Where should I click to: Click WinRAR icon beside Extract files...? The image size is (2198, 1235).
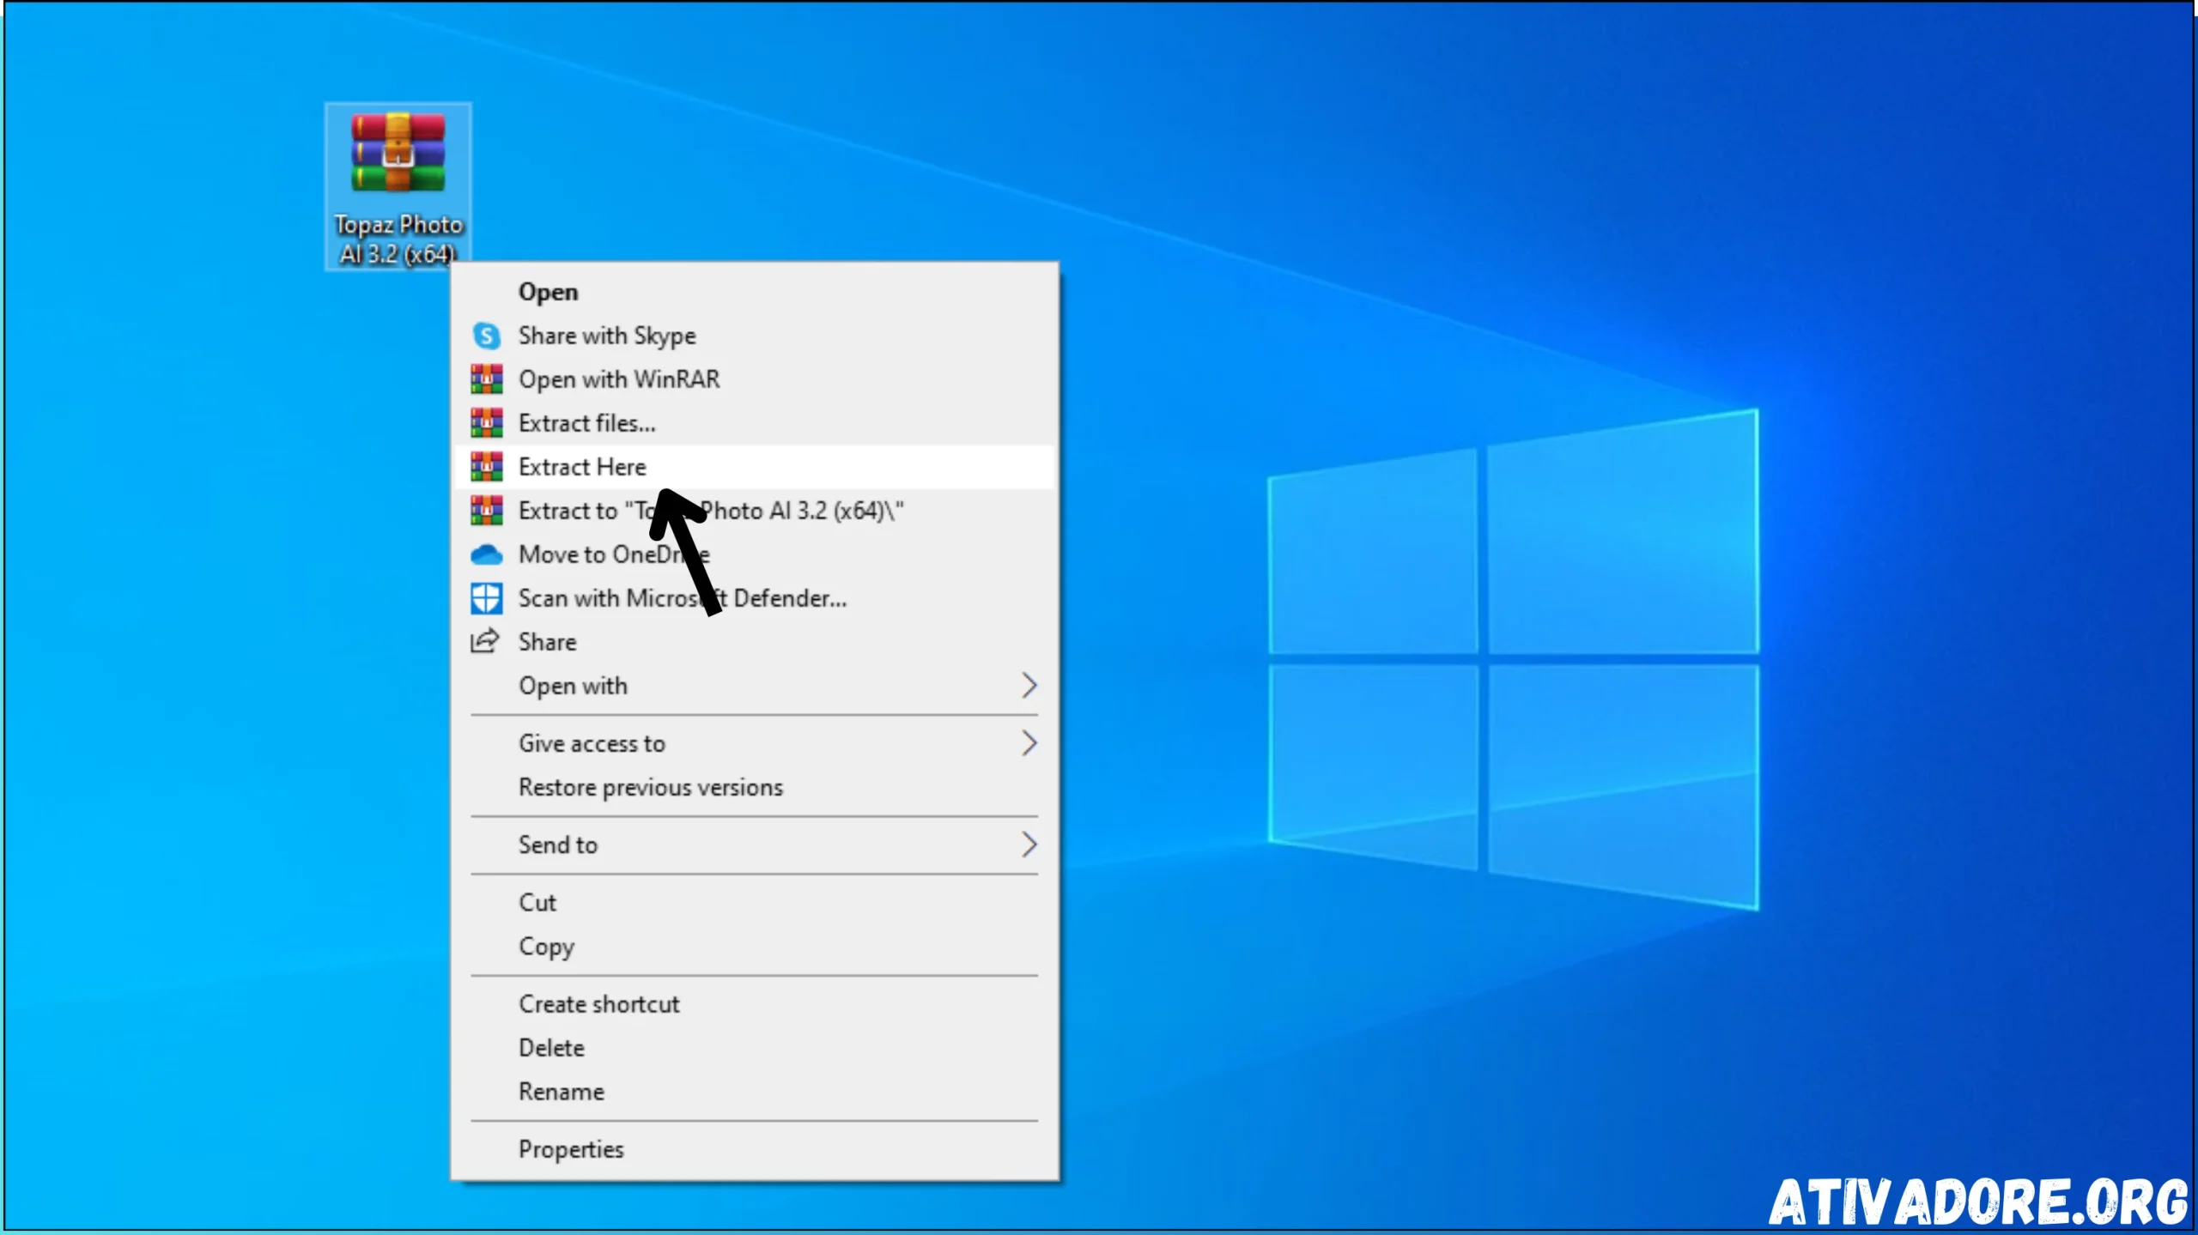(486, 423)
